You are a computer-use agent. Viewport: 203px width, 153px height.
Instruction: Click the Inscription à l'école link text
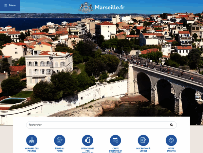pos(143,150)
